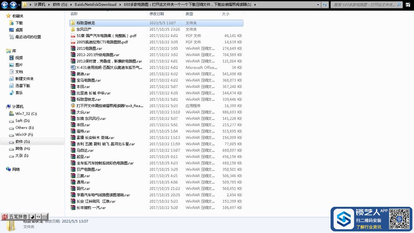Open 迅雷下载 in the sidebar
Screen dimensions: 414x233
click(x=23, y=86)
